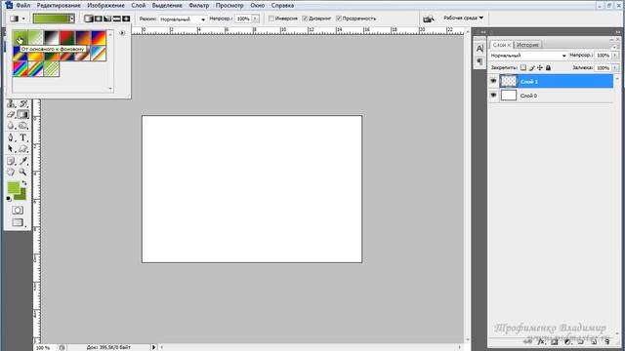Screen dimensions: 625x351
Task: Open gradient picker dropdown arrow
Action: click(x=71, y=19)
